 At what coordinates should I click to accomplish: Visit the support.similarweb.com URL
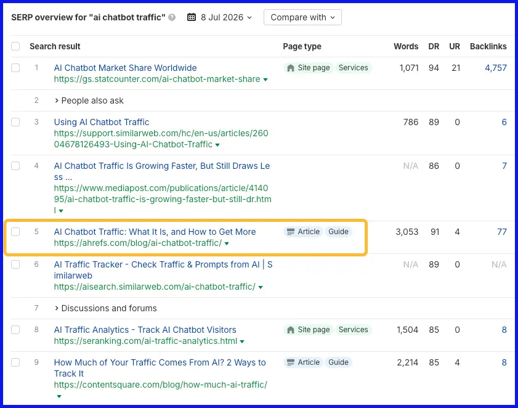(161, 139)
